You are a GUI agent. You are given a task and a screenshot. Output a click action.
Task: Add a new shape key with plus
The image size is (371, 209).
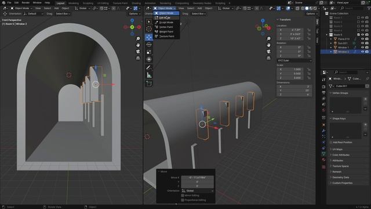(365, 124)
